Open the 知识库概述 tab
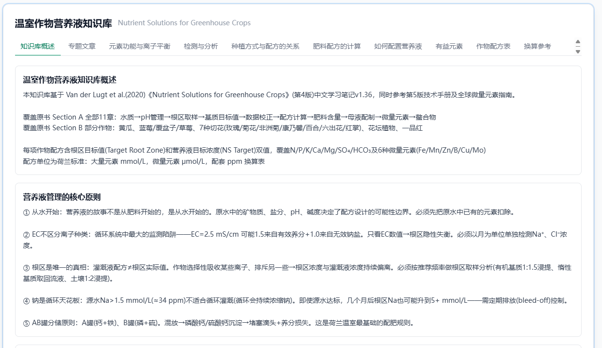This screenshot has height=348, width=602. (x=37, y=46)
